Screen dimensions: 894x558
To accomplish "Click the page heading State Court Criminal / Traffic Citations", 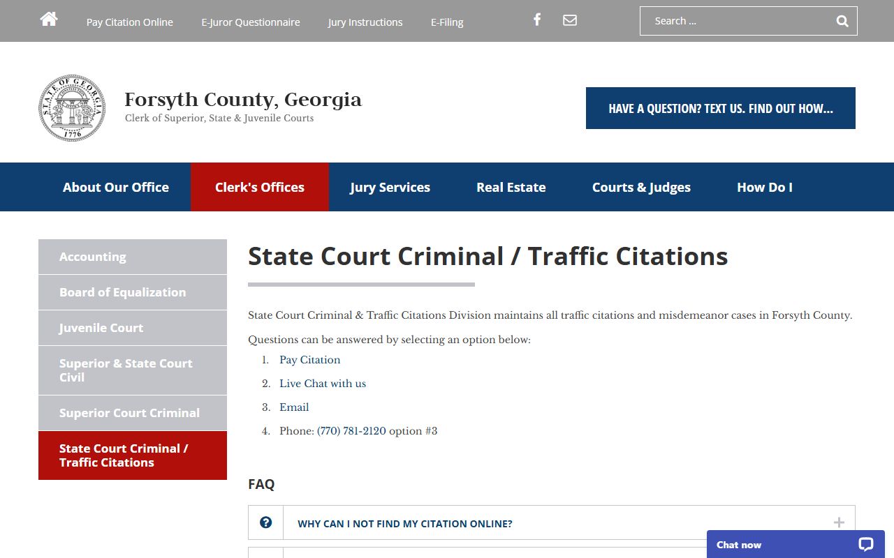I will [488, 256].
